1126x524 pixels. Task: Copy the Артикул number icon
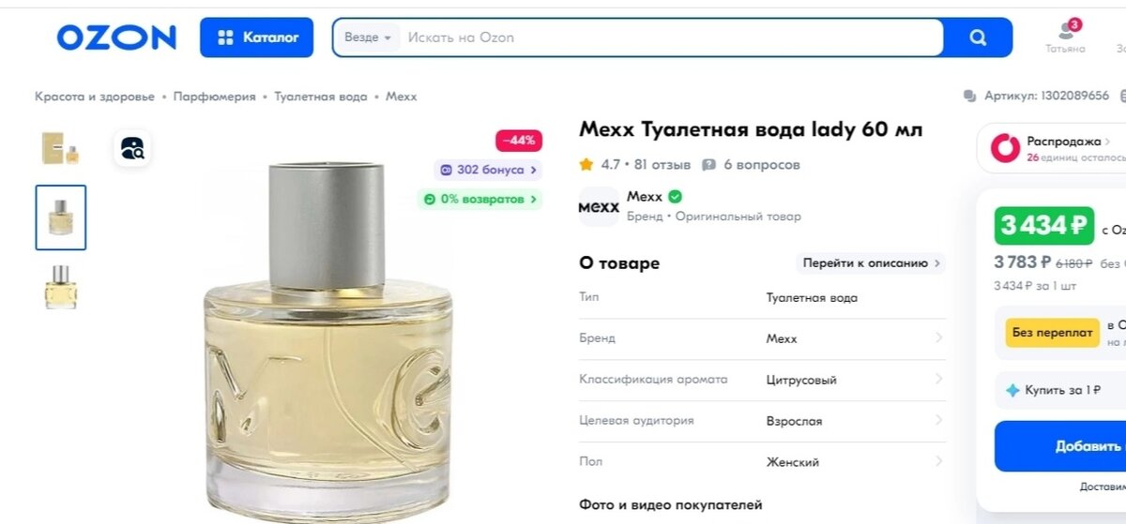(x=970, y=97)
